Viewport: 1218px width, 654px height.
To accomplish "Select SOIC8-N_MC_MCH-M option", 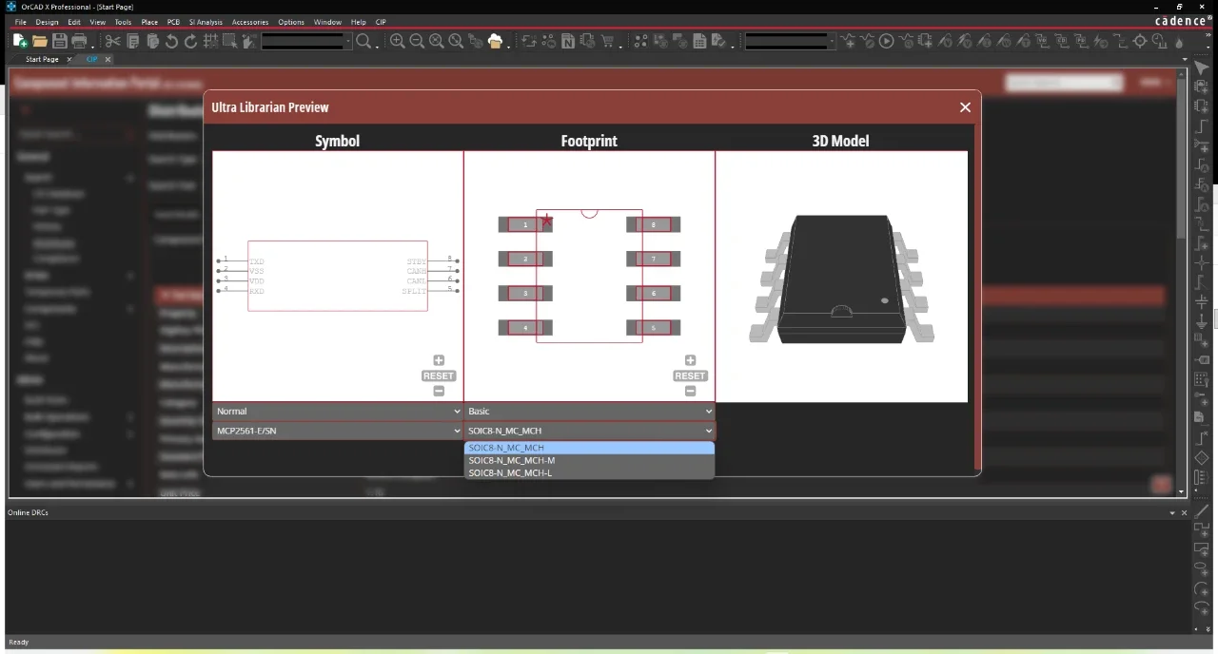I will (589, 460).
